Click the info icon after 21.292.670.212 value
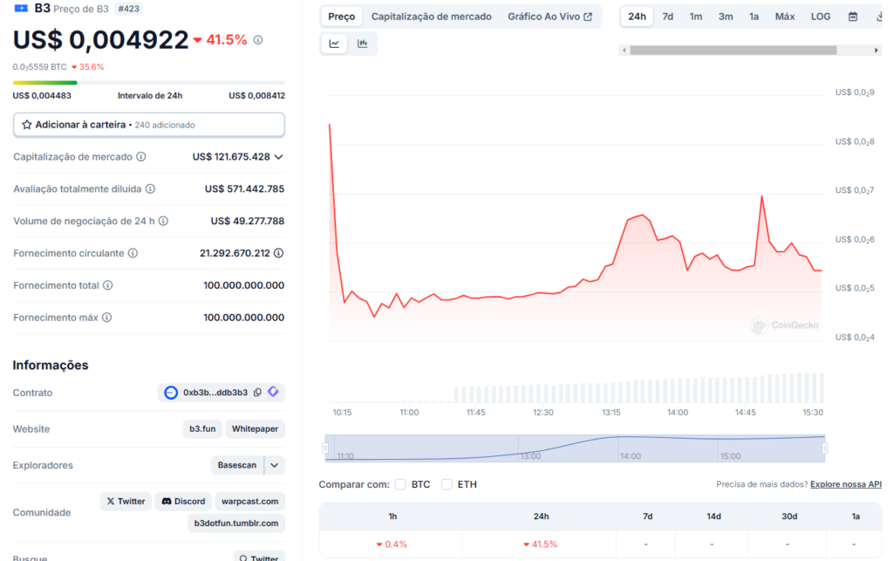Viewport: 893px width, 561px height. coord(278,253)
